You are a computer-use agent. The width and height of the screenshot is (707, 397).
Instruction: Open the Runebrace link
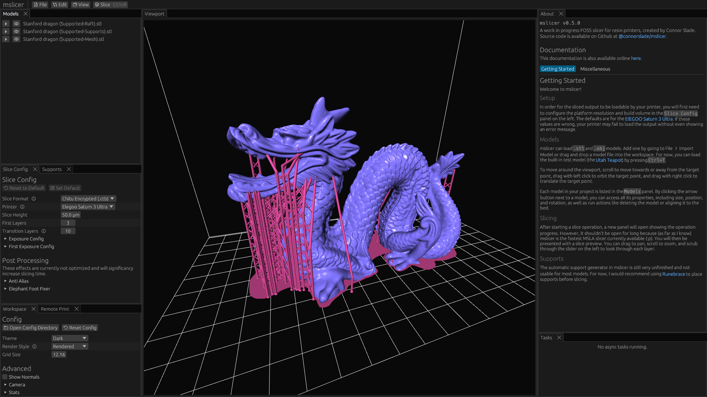coord(673,274)
